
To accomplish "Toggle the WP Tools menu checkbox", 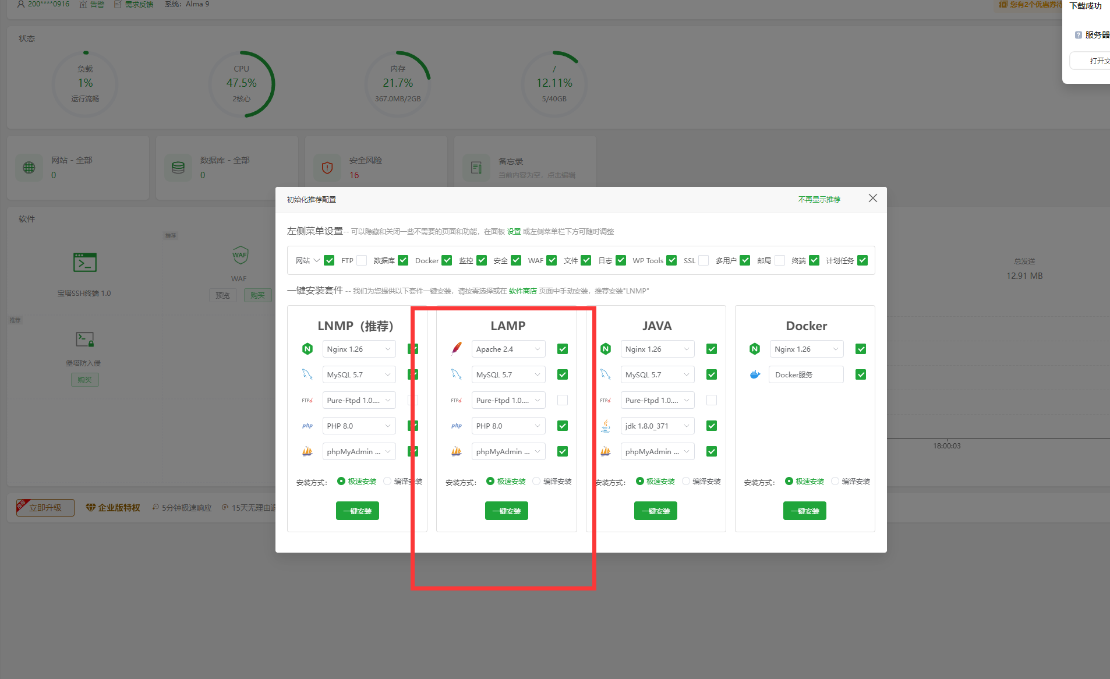I will click(671, 260).
